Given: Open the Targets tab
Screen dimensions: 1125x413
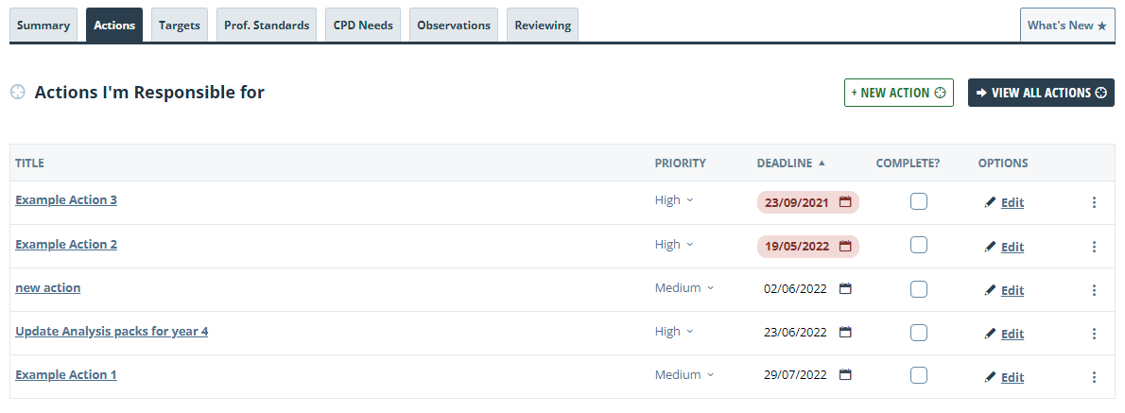Looking at the screenshot, I should (x=180, y=26).
